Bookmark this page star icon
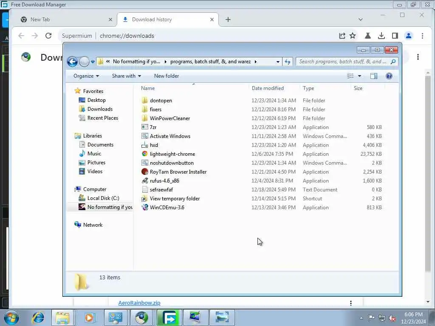 [x=353, y=36]
